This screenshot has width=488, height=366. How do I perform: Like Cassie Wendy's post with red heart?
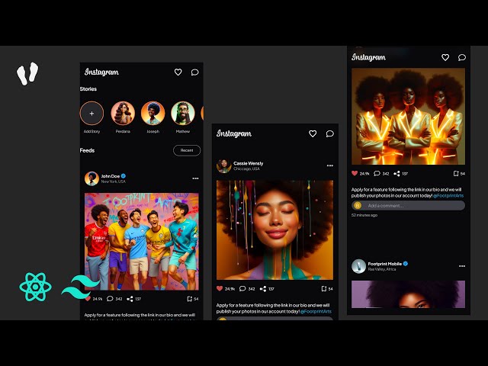220,288
